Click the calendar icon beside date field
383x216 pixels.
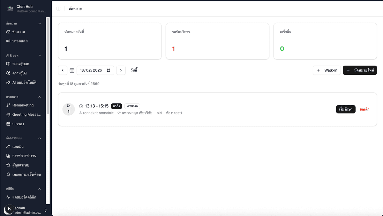pos(72,70)
